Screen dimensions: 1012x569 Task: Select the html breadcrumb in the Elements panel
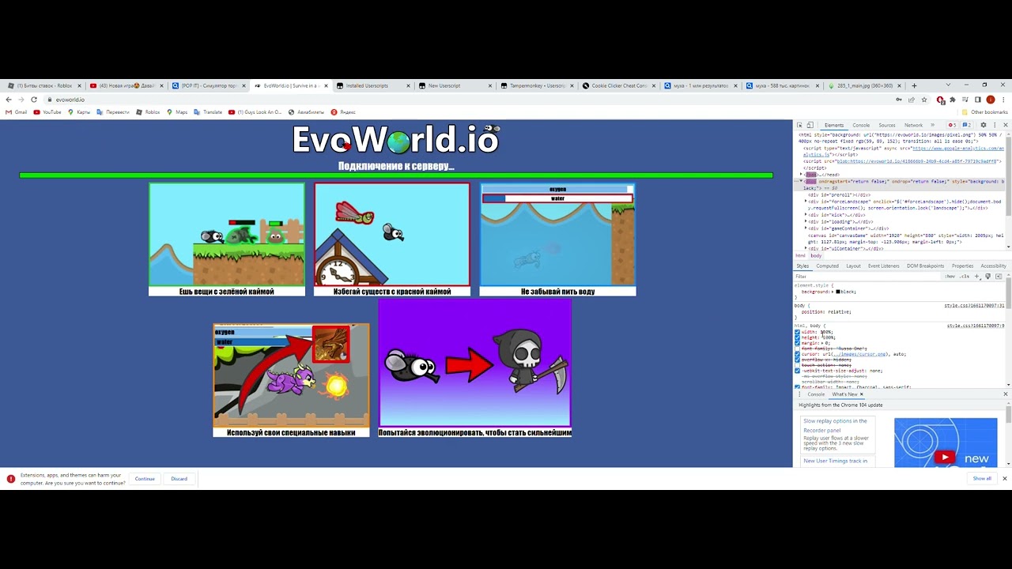click(800, 256)
